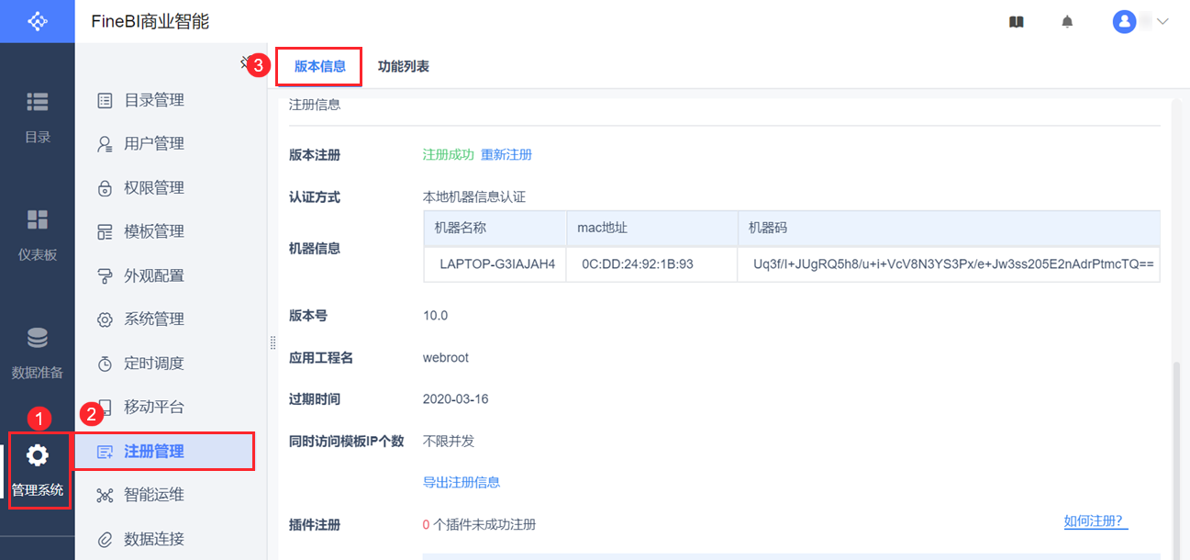Image resolution: width=1190 pixels, height=560 pixels.
Task: Open the 目录 section in main navigation
Action: 37,118
